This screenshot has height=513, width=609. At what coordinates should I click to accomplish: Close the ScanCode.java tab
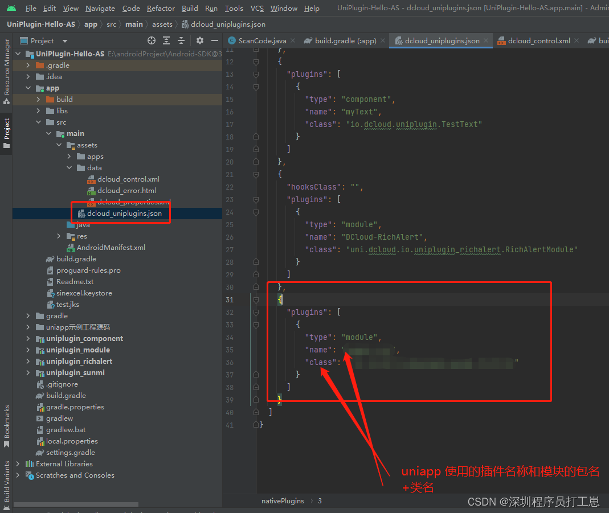coord(293,41)
